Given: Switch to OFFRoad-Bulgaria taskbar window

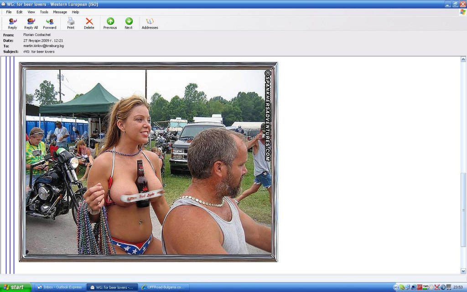Looking at the screenshot, I should [x=164, y=287].
